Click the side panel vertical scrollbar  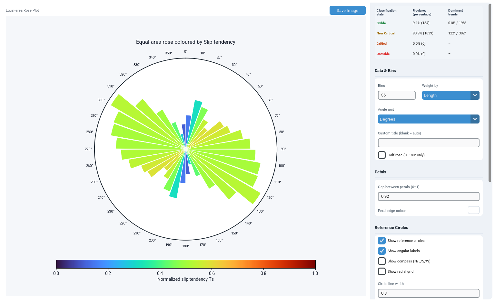(x=490, y=93)
